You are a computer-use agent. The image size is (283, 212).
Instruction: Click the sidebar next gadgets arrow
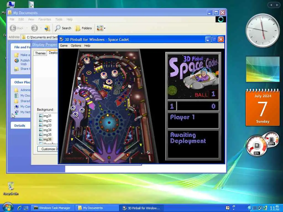277,5
